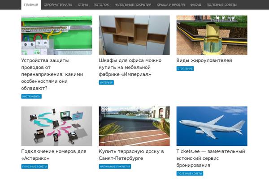Viewport: 269px width, 179px height.
Task: Open the grease trap diagram thumbnail
Action: [212, 35]
